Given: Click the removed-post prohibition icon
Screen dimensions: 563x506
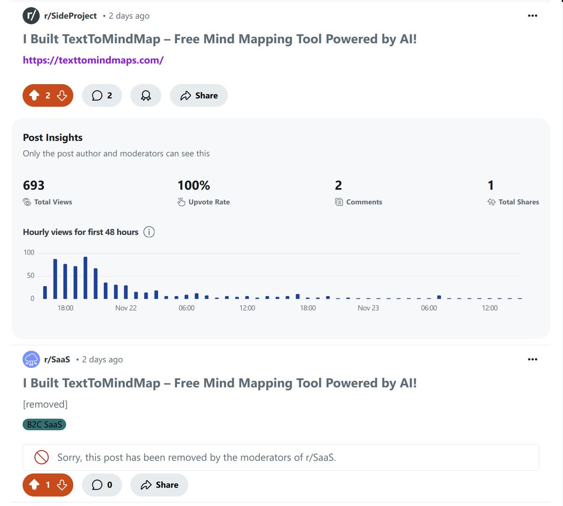Looking at the screenshot, I should pos(42,457).
